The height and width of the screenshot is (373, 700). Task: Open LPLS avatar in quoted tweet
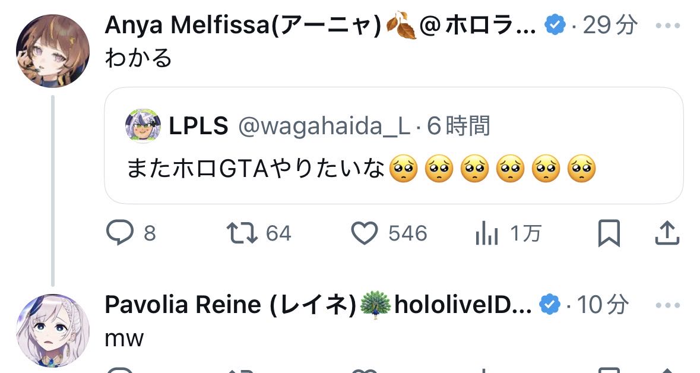pyautogui.click(x=143, y=125)
